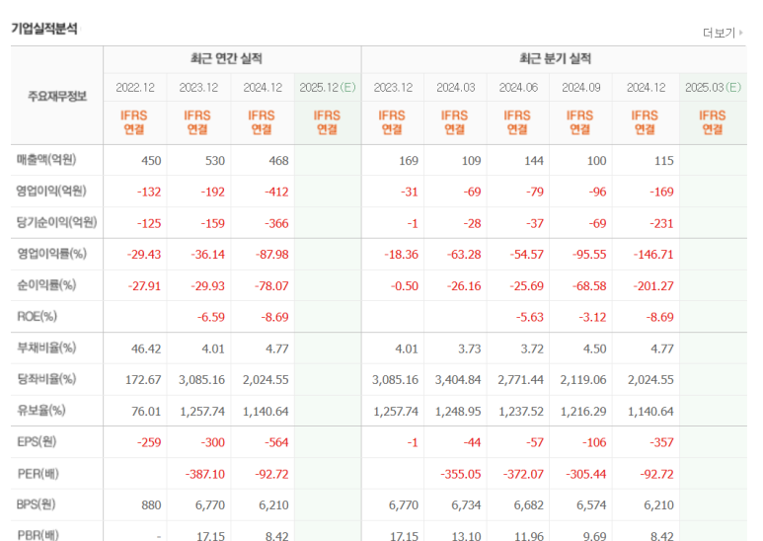Click the PBR value 13.10

click(466, 536)
